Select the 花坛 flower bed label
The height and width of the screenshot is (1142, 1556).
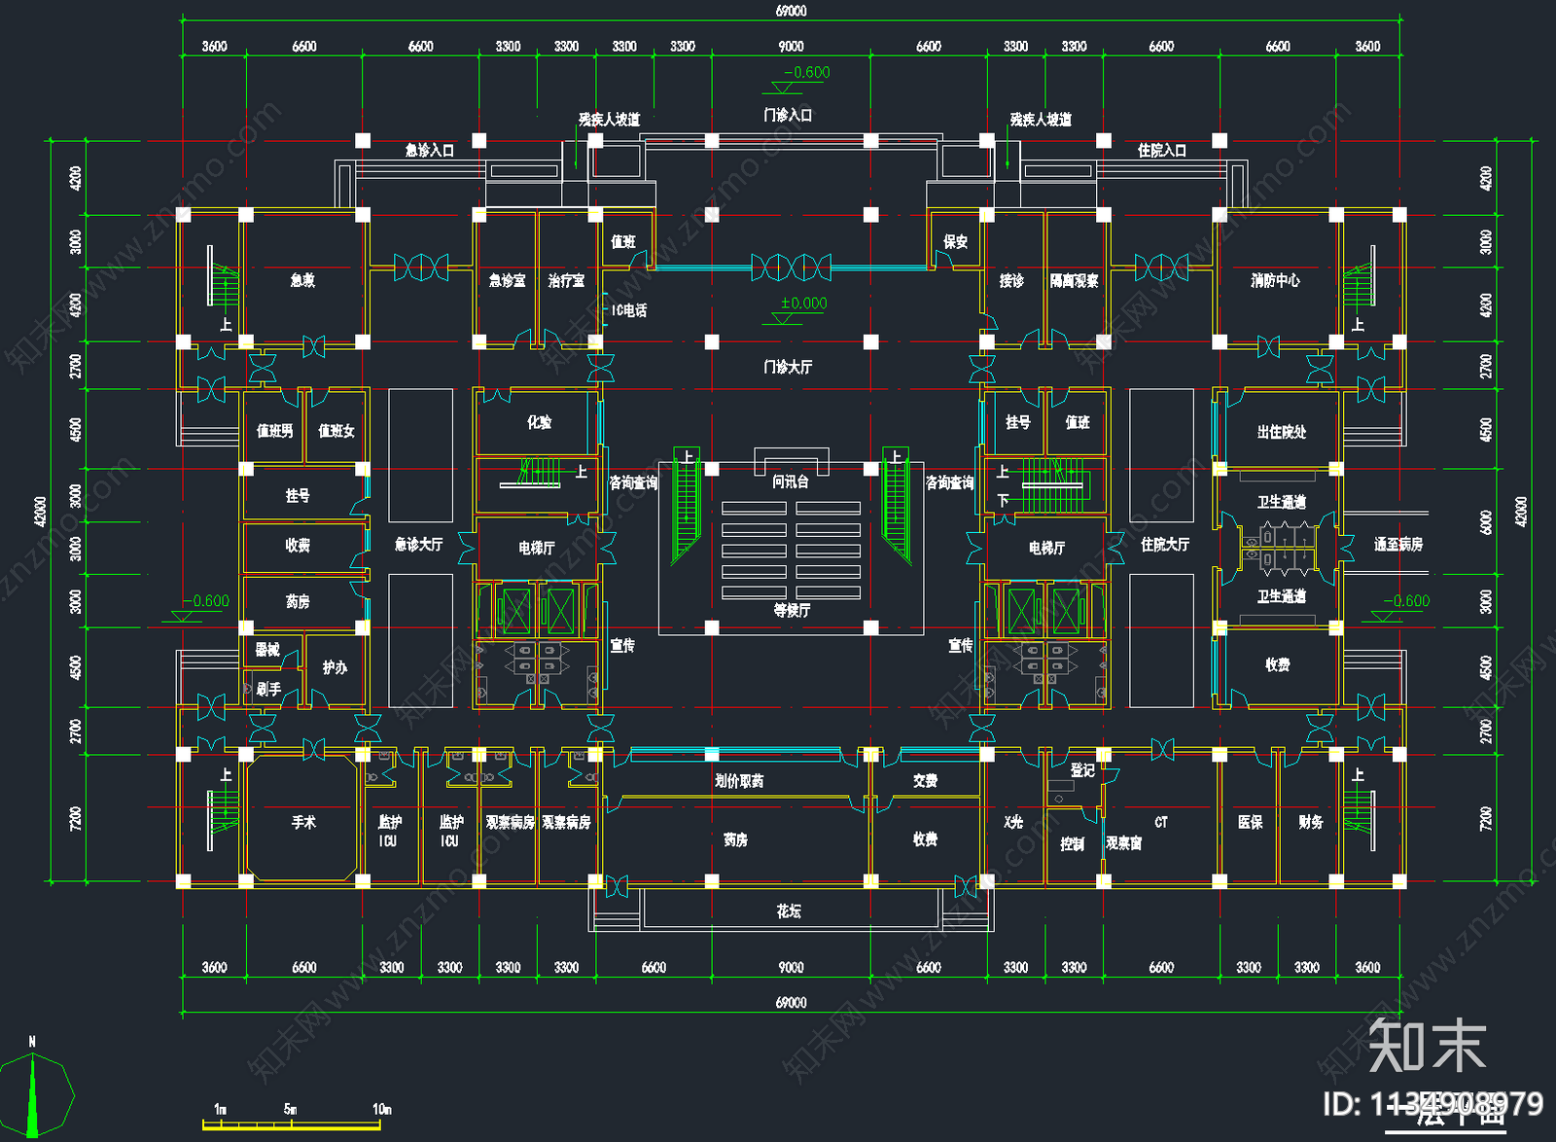pos(789,911)
